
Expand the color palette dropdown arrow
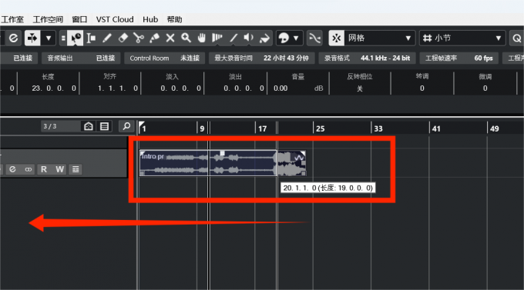click(x=296, y=38)
